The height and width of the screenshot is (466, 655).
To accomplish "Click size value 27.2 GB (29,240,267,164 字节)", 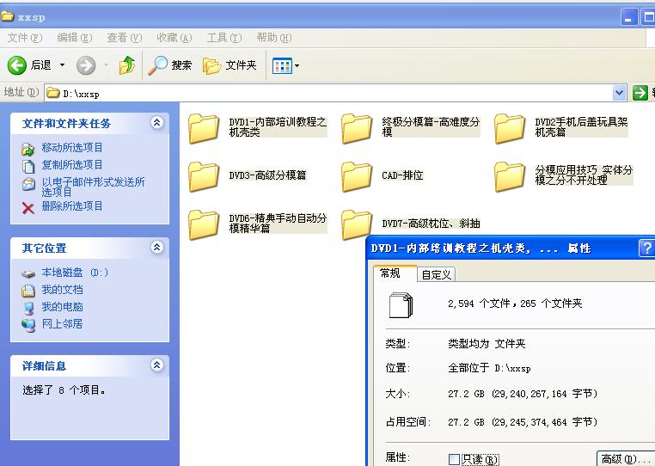I will pyautogui.click(x=523, y=394).
